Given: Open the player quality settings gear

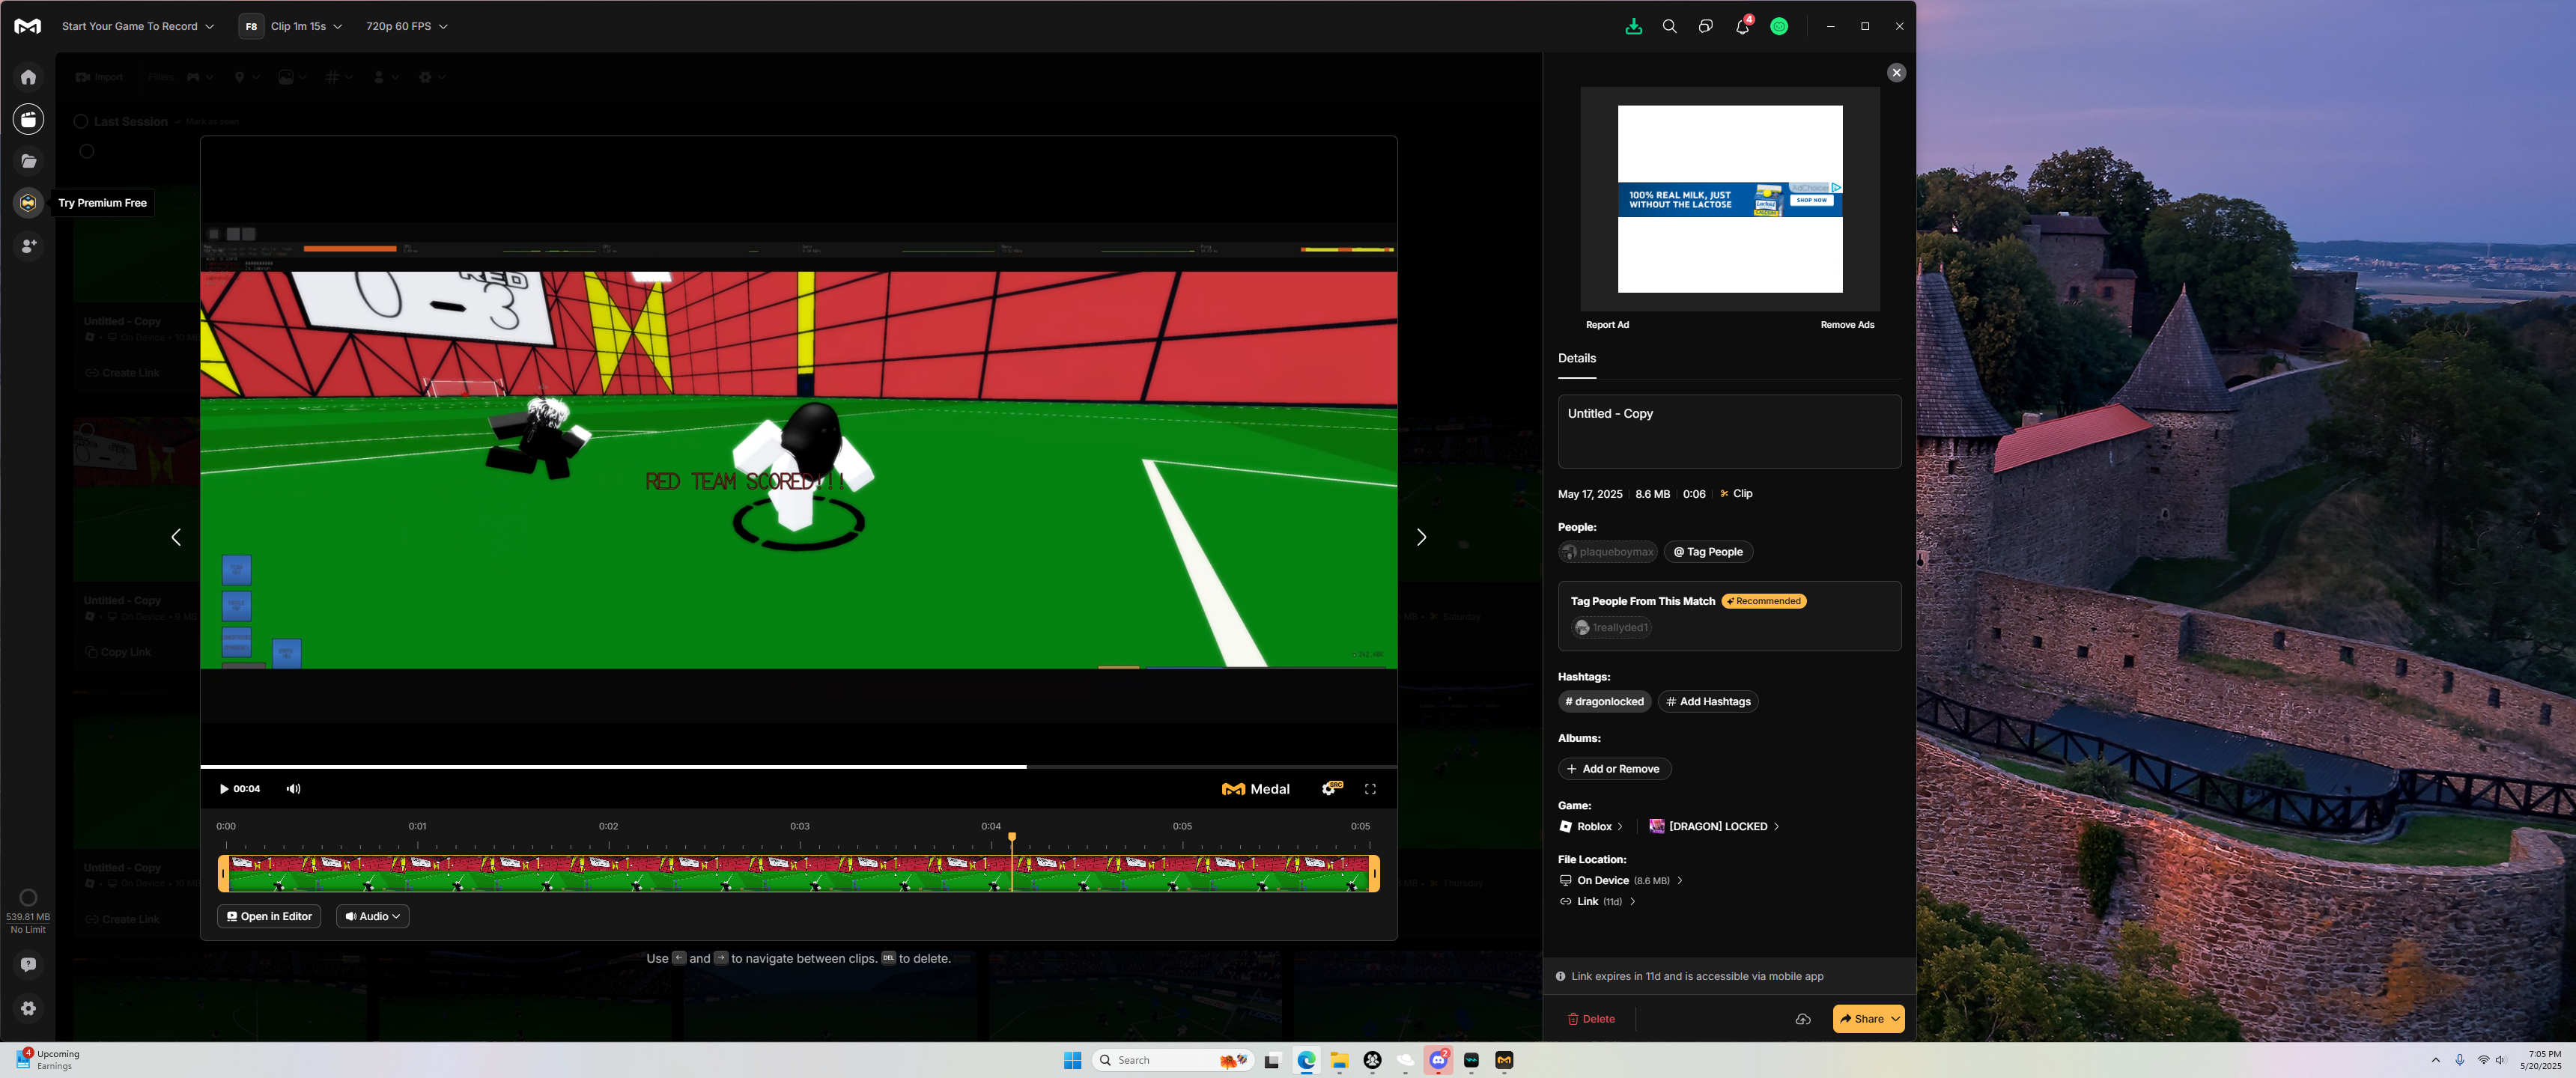Looking at the screenshot, I should (x=1330, y=789).
